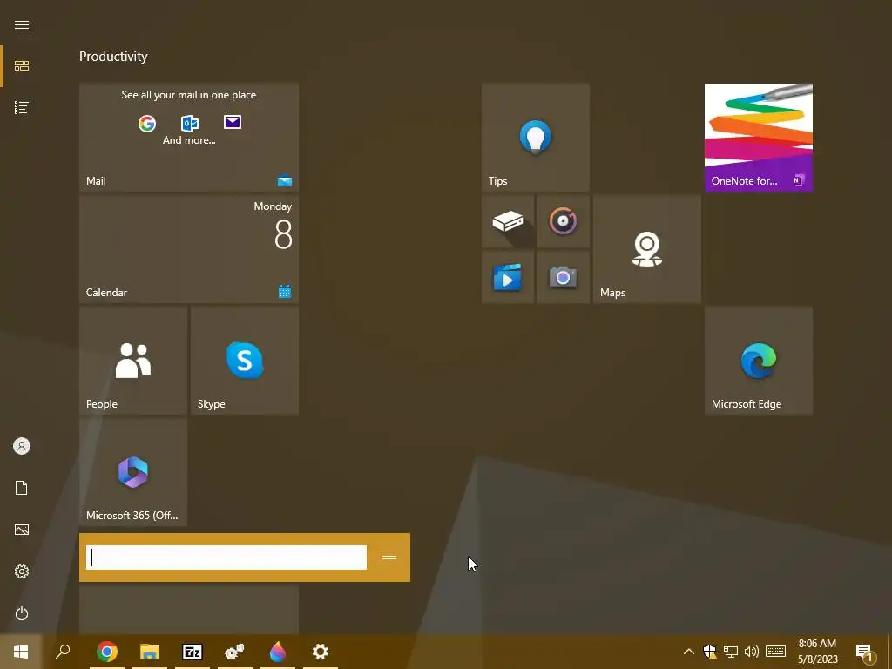Open the touch keyboard tray icon
Viewport: 892px width, 669px height.
coord(775,652)
